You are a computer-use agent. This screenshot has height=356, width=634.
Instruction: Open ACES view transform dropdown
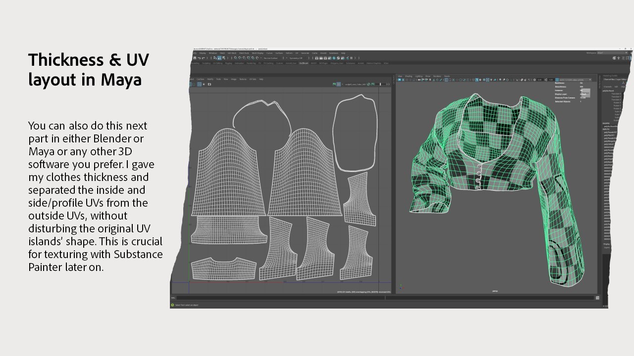(x=576, y=80)
